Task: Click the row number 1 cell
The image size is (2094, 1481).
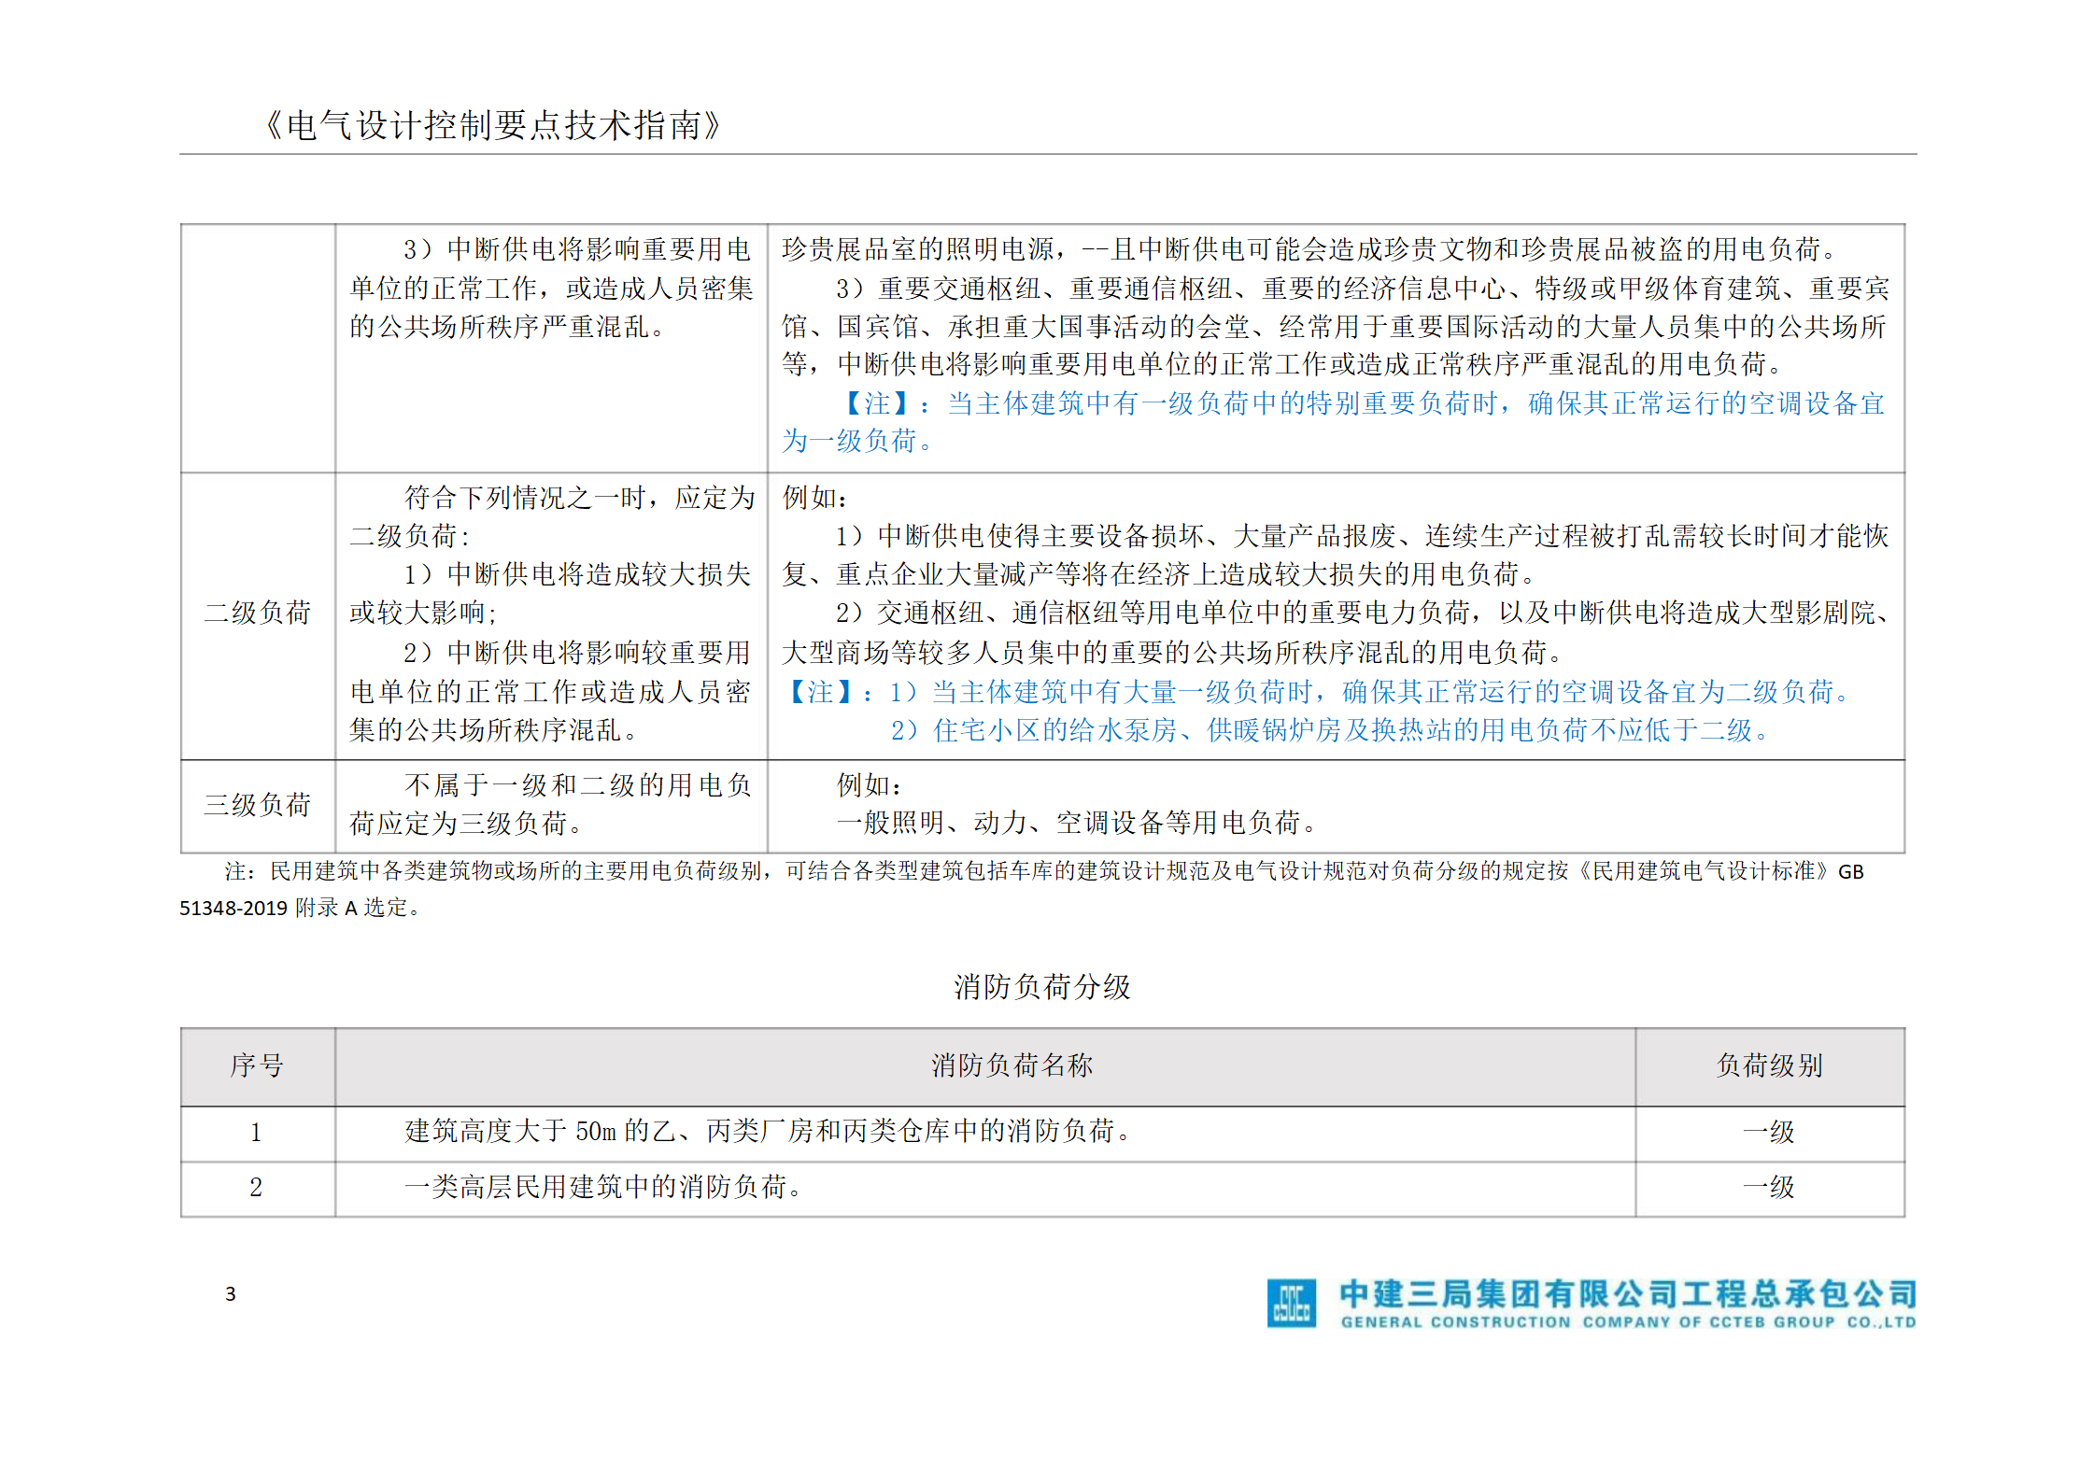Action: [256, 1133]
